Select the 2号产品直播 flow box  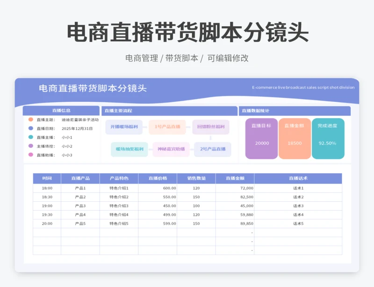tap(213, 149)
